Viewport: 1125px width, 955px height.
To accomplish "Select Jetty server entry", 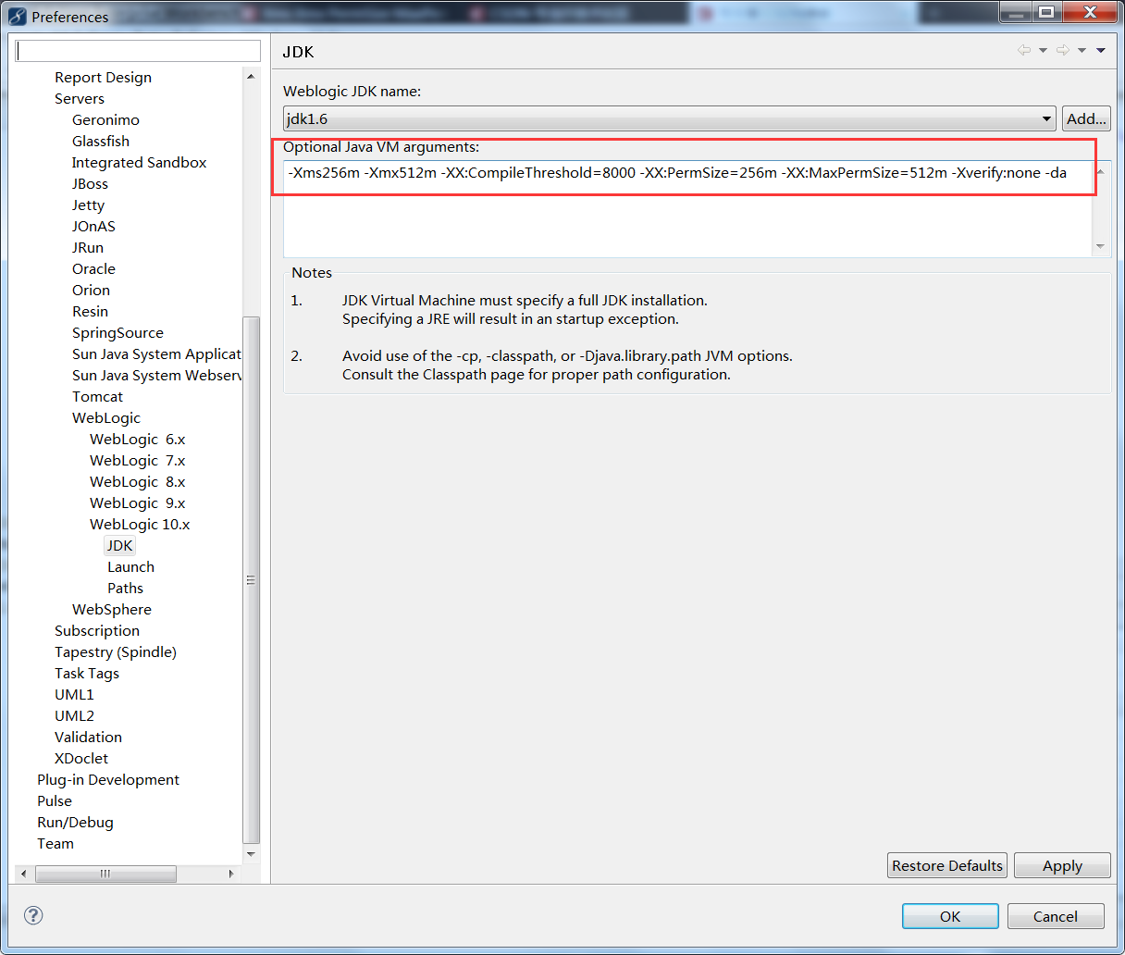I will pyautogui.click(x=88, y=205).
